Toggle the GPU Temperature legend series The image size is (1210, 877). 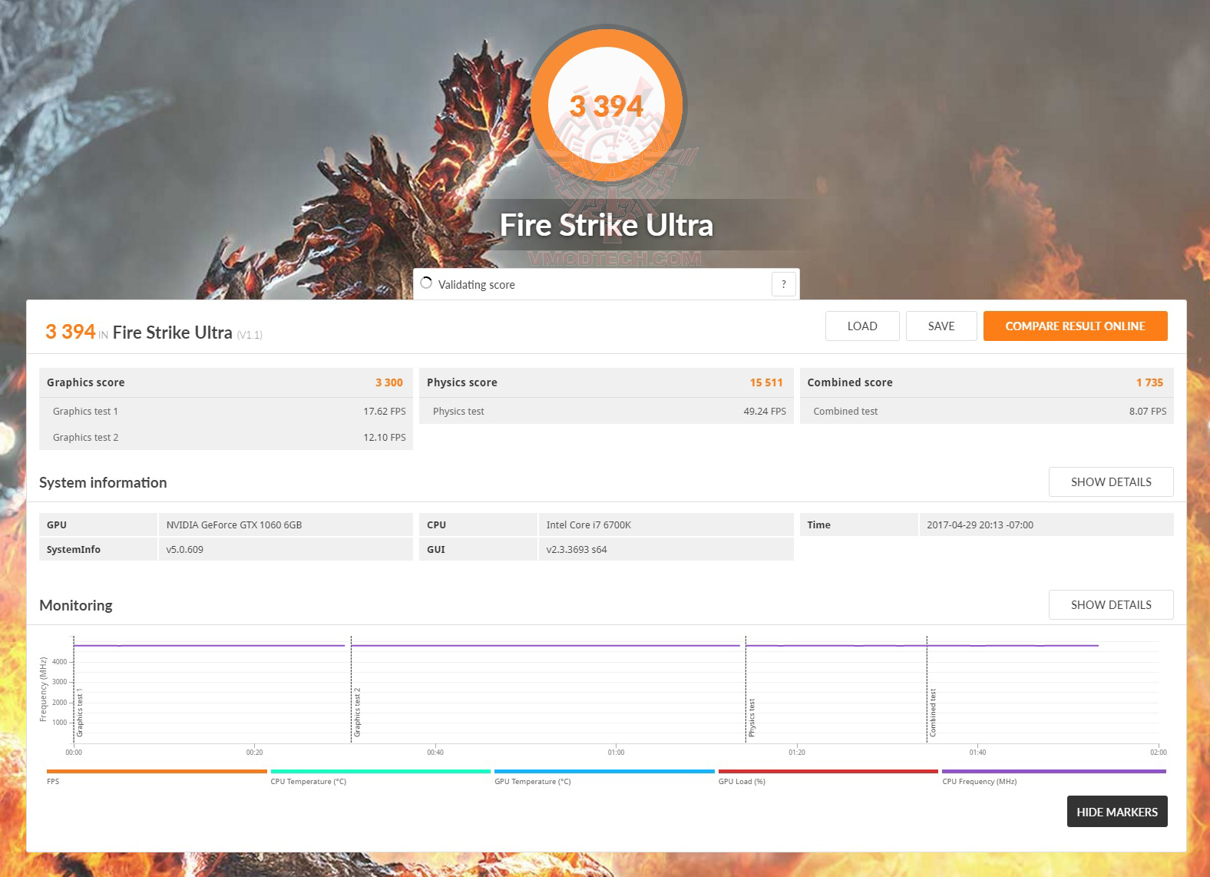604,776
